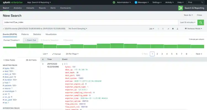Open the 20 Per Page dropdown
Viewport: 207px width, 110px height.
(x=72, y=54)
